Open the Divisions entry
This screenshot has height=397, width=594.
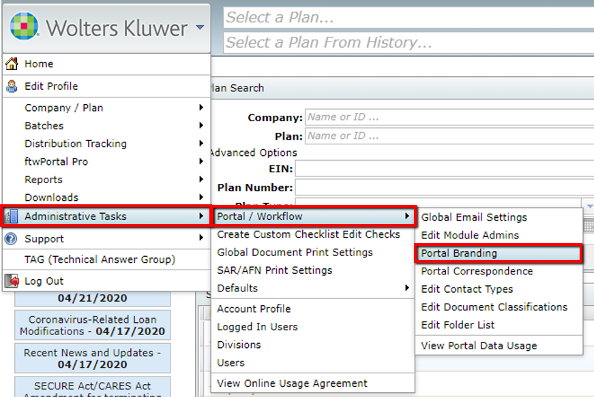[x=313, y=345]
